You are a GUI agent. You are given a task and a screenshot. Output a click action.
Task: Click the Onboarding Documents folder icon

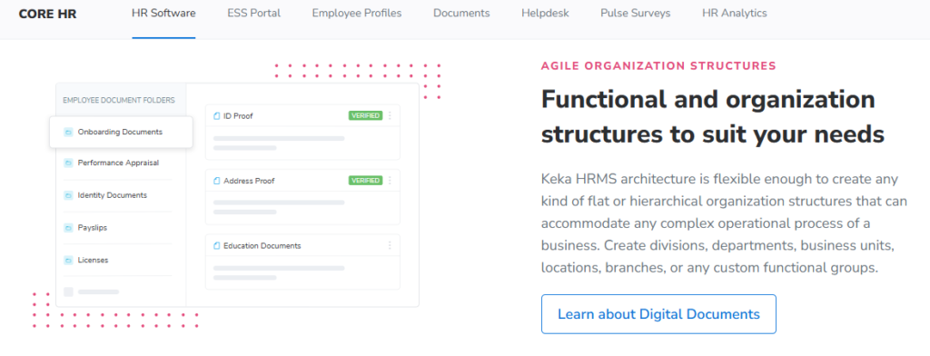point(68,133)
